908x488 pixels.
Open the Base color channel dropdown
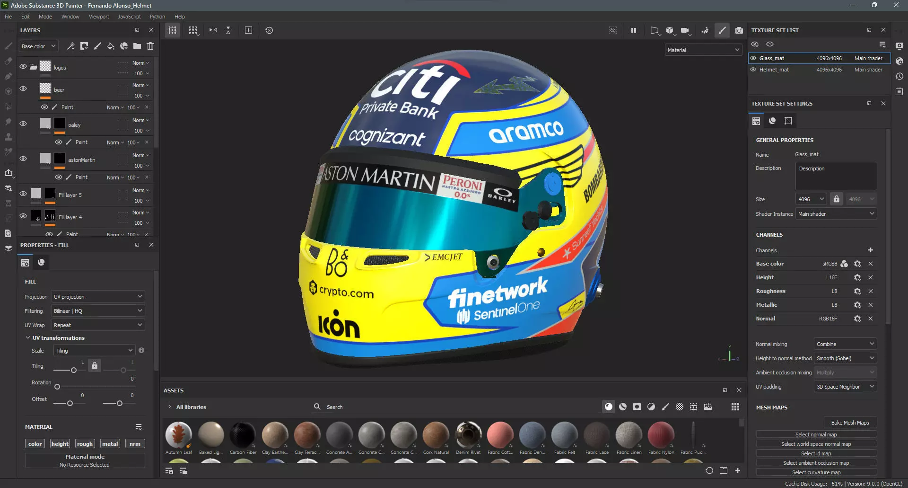point(39,46)
